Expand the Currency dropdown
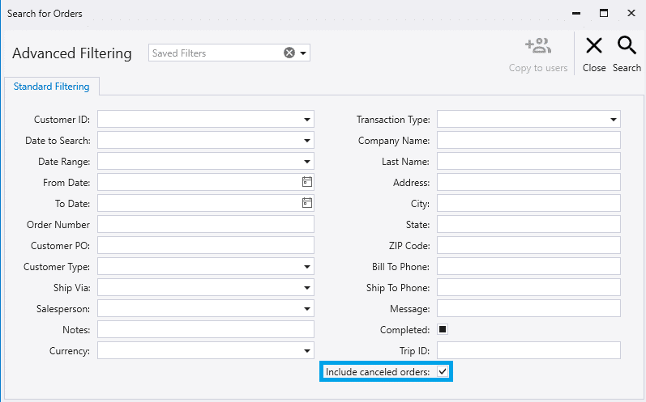The height and width of the screenshot is (402, 646). tap(307, 350)
